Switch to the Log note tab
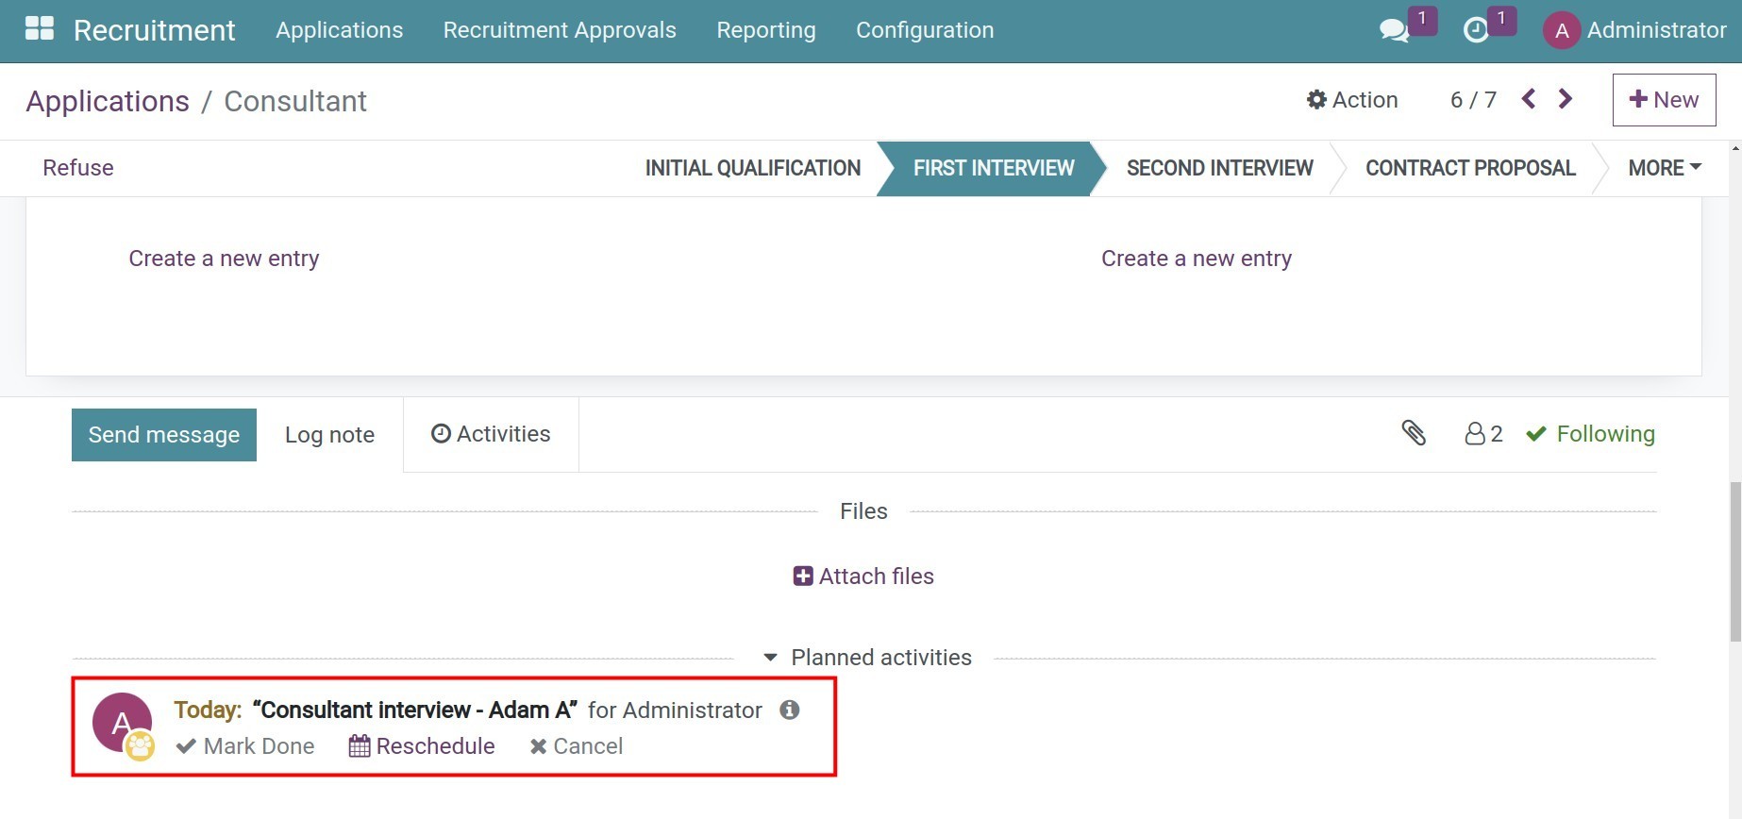 coord(329,435)
